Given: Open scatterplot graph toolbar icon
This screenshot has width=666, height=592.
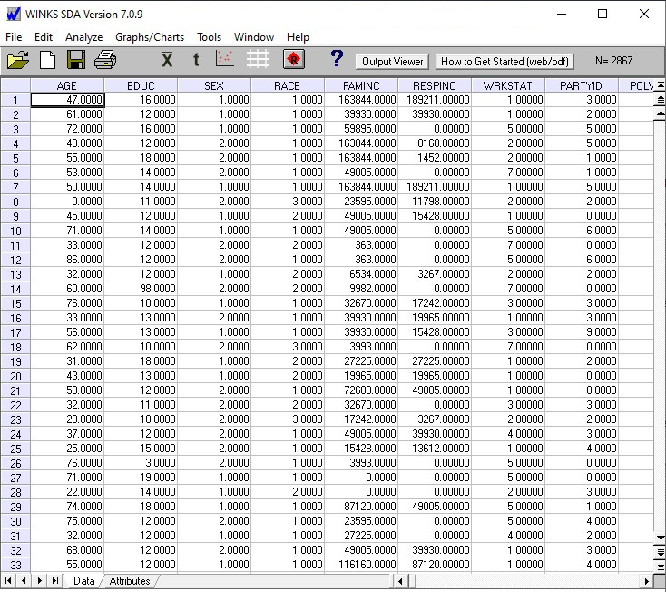Looking at the screenshot, I should [x=225, y=59].
